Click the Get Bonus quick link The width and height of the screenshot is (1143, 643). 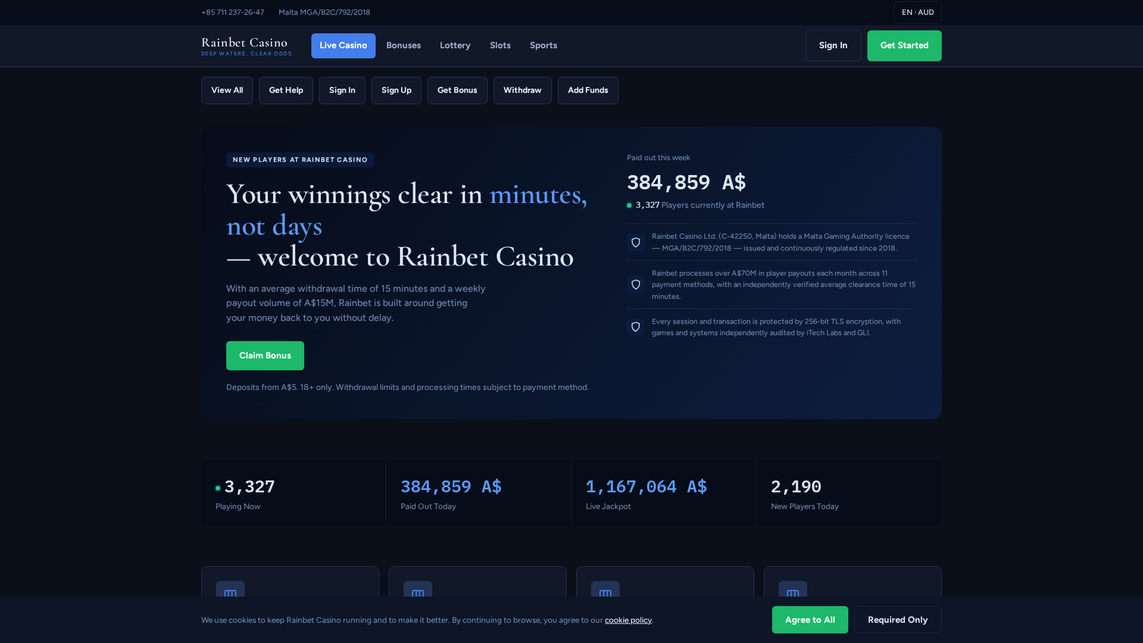(x=457, y=90)
